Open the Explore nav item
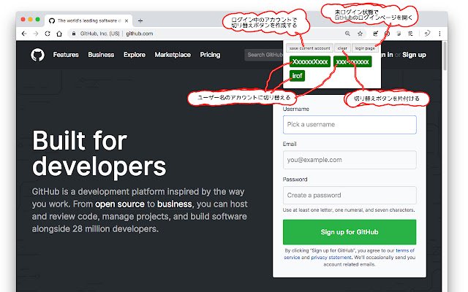Screen dimensions: 468x292 (x=135, y=55)
